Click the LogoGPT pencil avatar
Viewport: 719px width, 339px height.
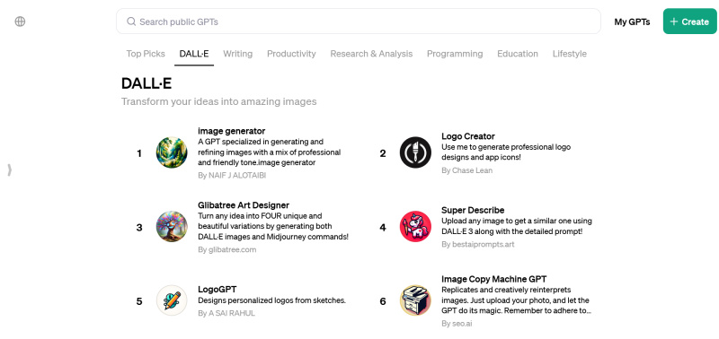(x=172, y=300)
